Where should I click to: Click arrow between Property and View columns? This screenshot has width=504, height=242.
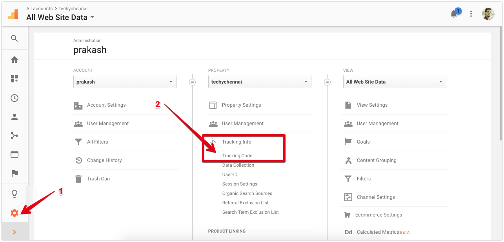pyautogui.click(x=327, y=82)
